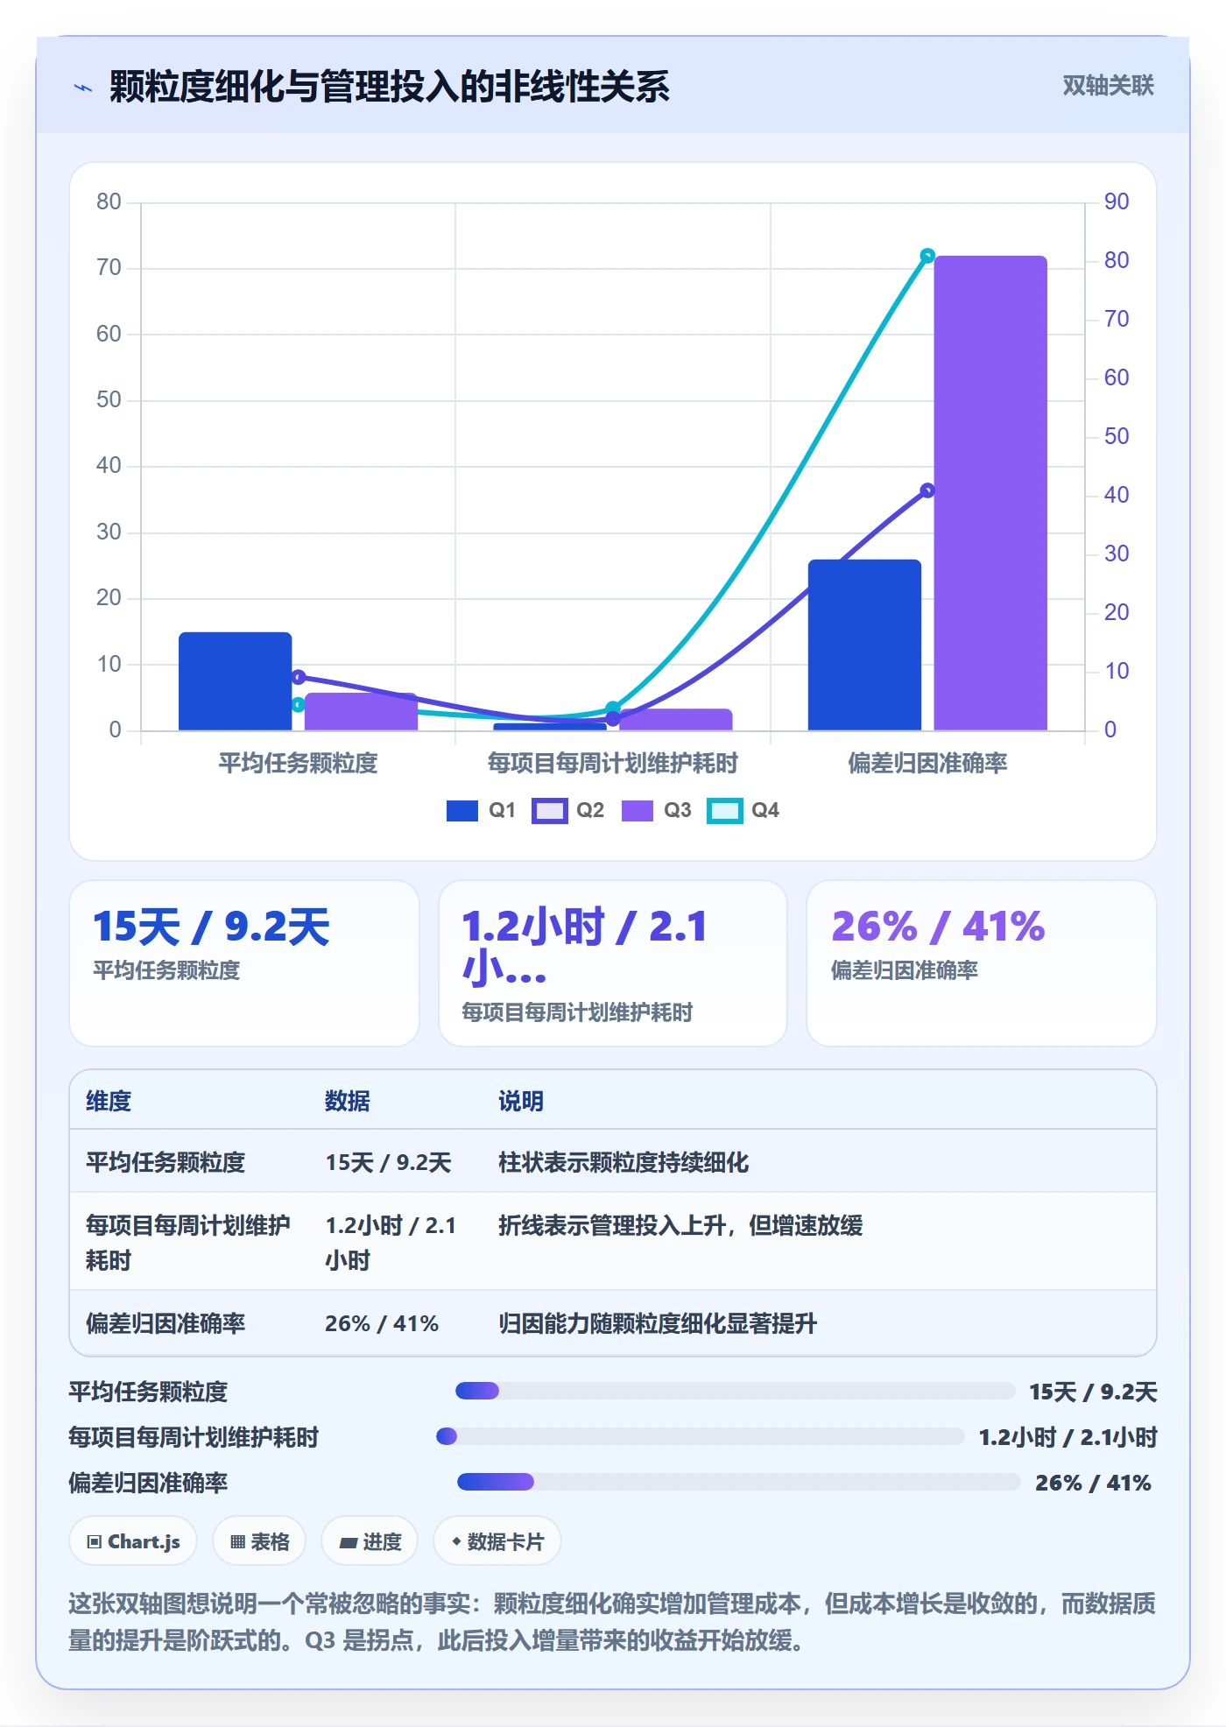The image size is (1226, 1727).
Task: Select the 进度 chip
Action: click(370, 1541)
